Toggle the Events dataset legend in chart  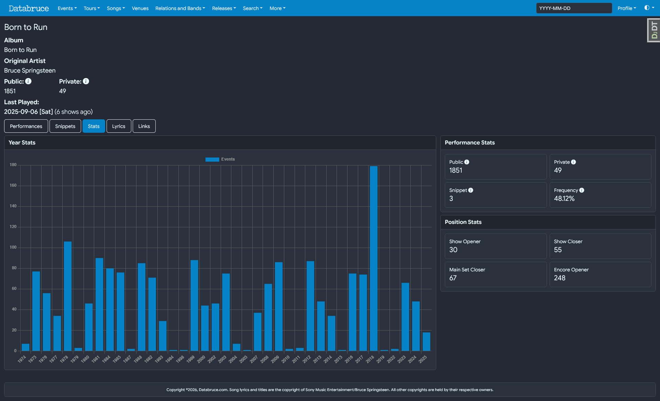click(220, 159)
